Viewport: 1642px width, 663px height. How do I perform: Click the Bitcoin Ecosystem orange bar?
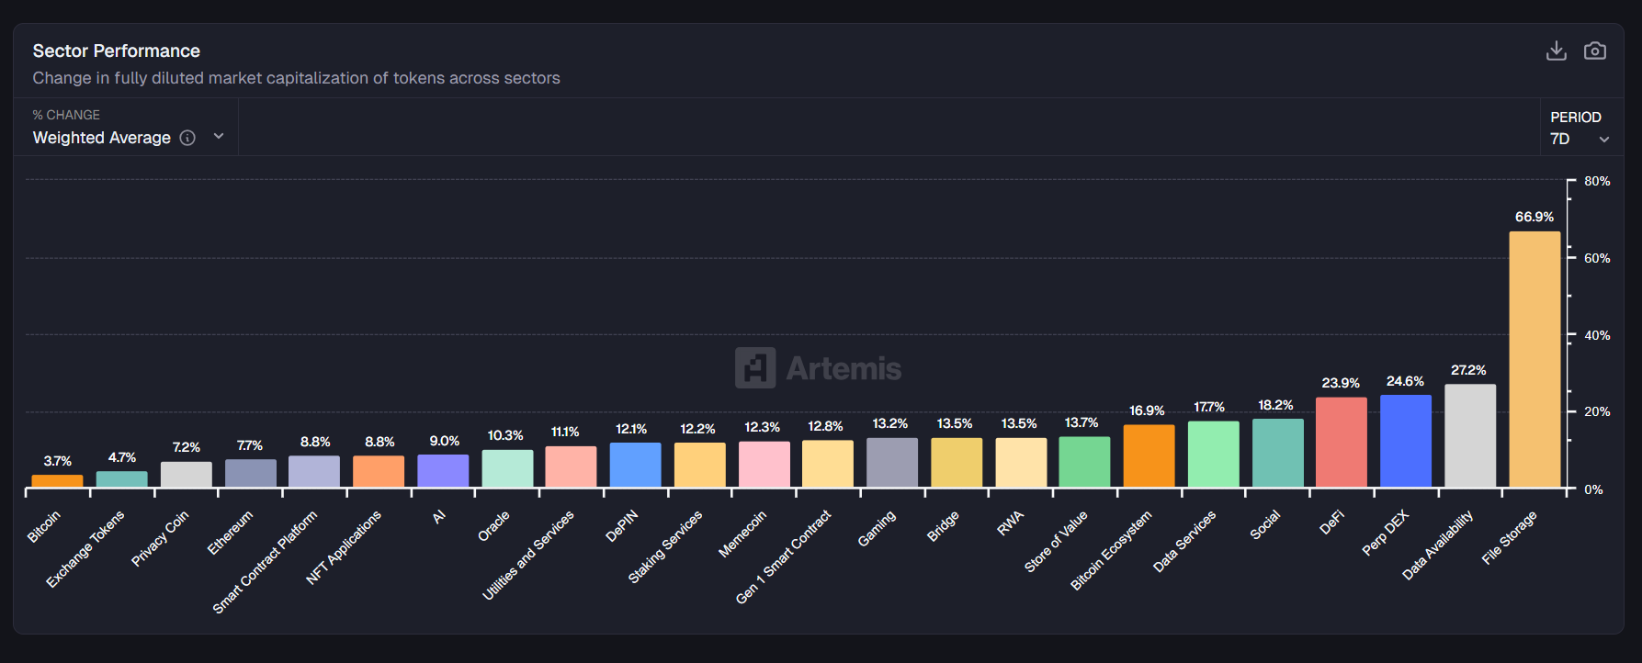click(x=1148, y=455)
